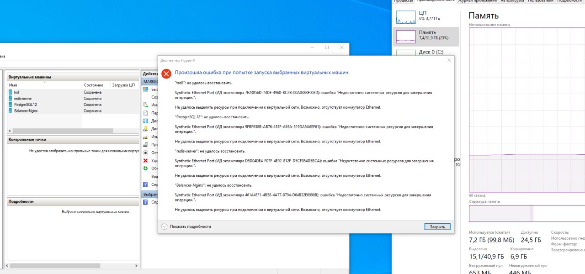
Task: Switch to 'Пользователи' tab in Task Manager
Action: click(541, 1)
